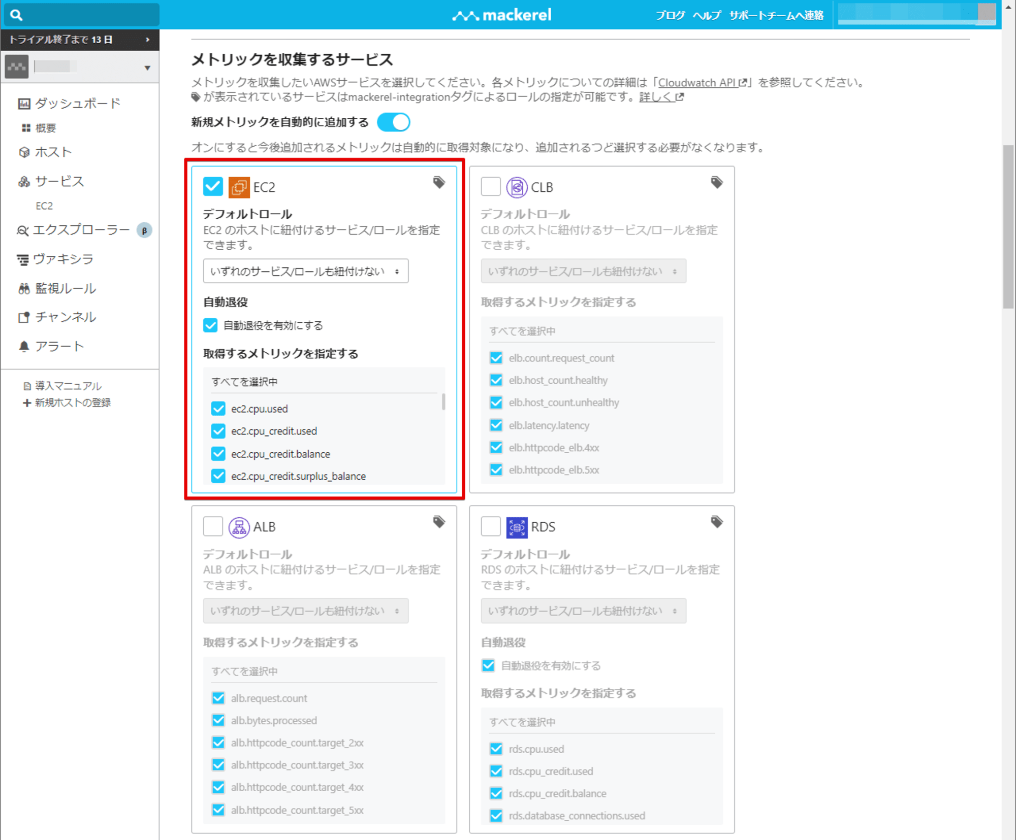Click the page vertical scrollbar

1008,227
